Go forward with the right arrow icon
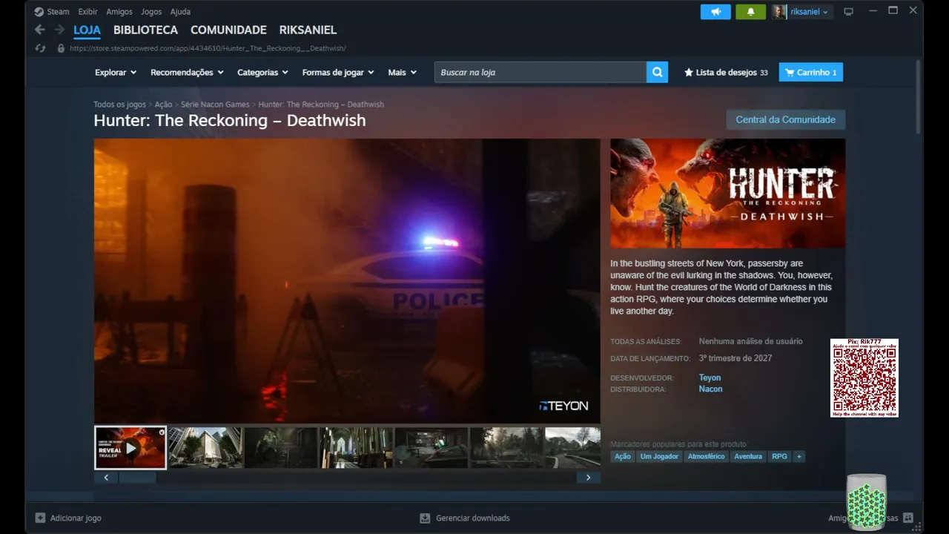949x534 pixels. [59, 30]
